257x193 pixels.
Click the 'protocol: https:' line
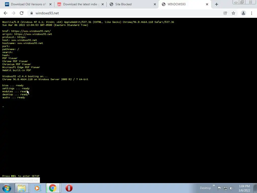(14, 37)
